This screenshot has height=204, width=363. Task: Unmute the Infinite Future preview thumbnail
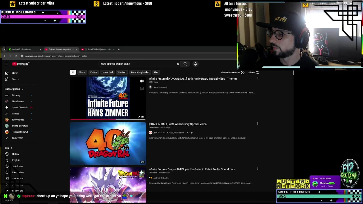click(142, 81)
